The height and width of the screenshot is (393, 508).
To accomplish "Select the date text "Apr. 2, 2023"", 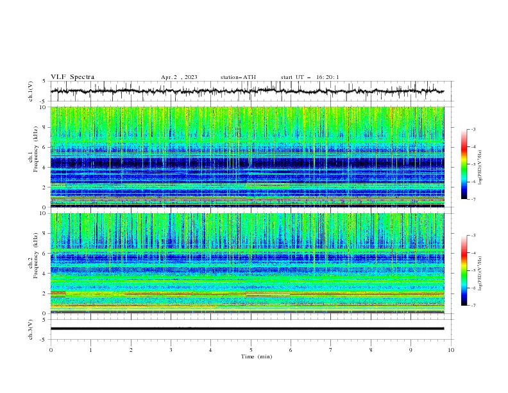I will (x=179, y=77).
